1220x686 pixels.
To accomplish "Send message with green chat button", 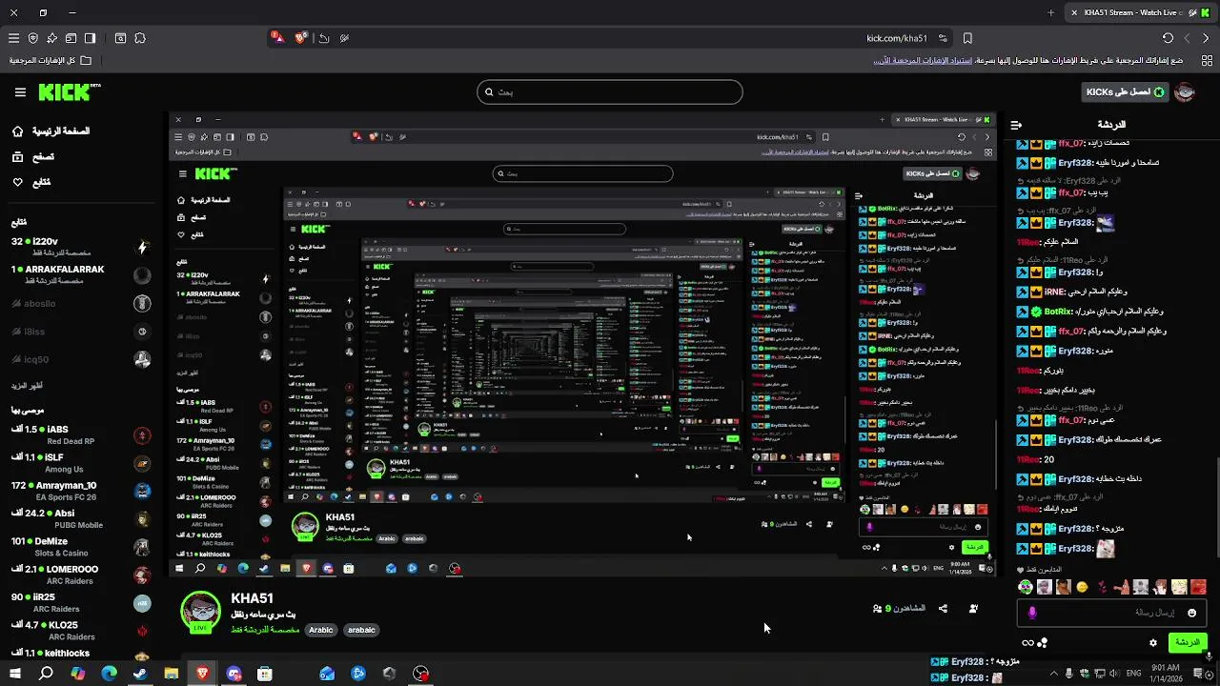I will coord(1188,643).
